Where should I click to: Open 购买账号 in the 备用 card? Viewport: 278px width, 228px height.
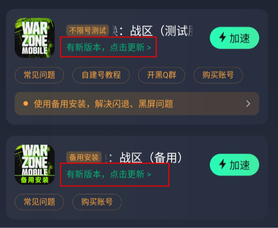tap(97, 202)
